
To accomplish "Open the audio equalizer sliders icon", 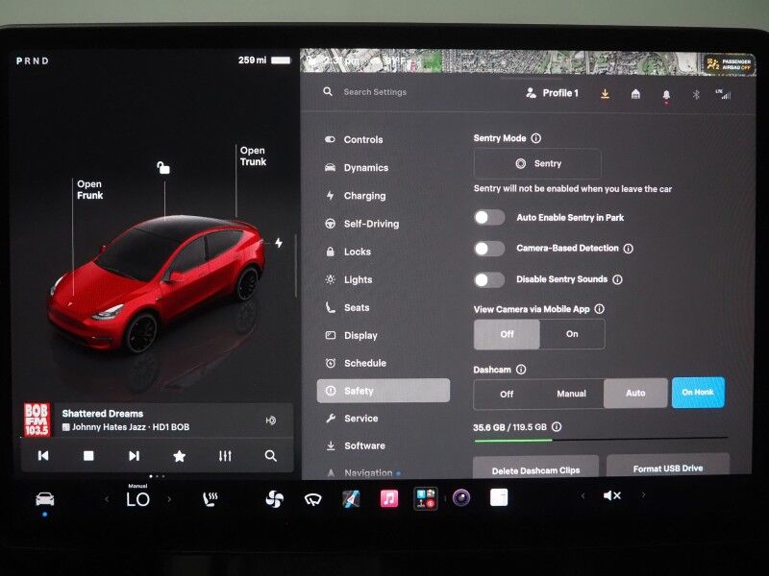I will pos(225,456).
